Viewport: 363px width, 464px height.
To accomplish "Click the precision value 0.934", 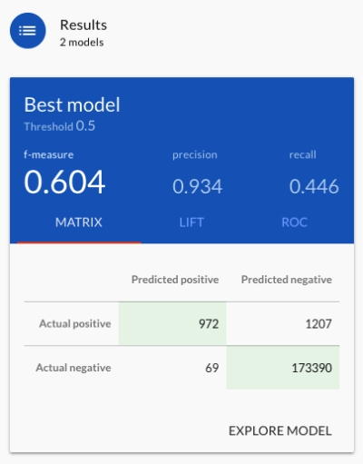I will click(198, 186).
